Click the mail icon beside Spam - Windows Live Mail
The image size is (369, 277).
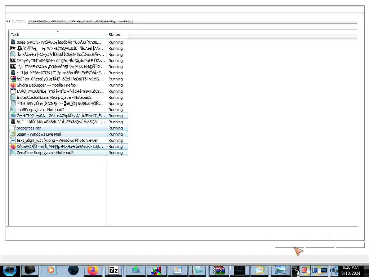tap(13, 134)
